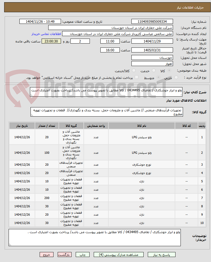Click the توضیحات خریدار notes box
This screenshot has width=211, height=262.
click(95, 238)
